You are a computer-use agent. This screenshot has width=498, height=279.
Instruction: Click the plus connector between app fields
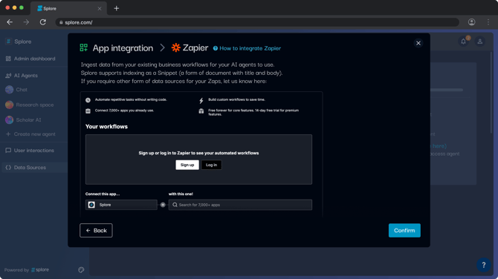(163, 205)
